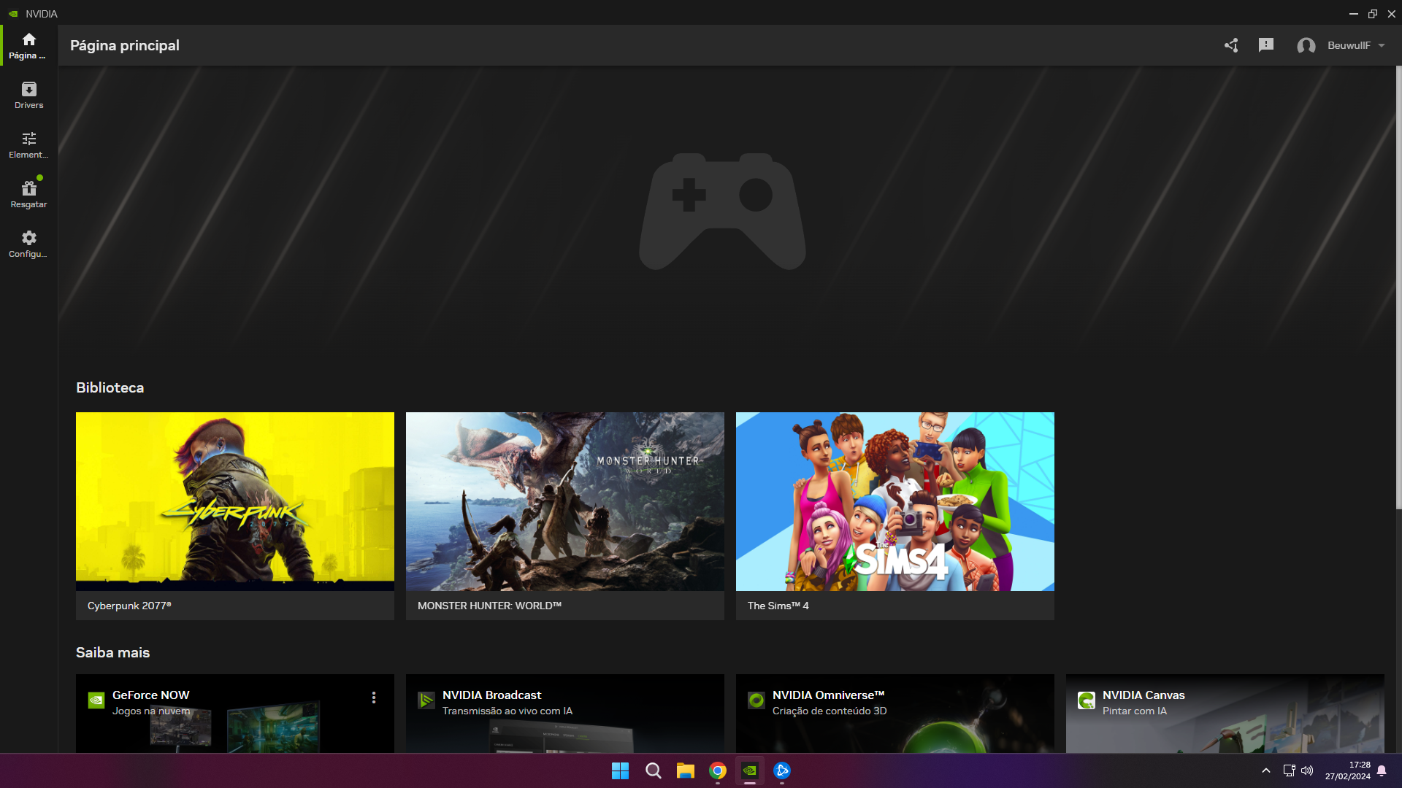1402x788 pixels.
Task: Click the GeForce NOW logo icon
Action: click(96, 700)
